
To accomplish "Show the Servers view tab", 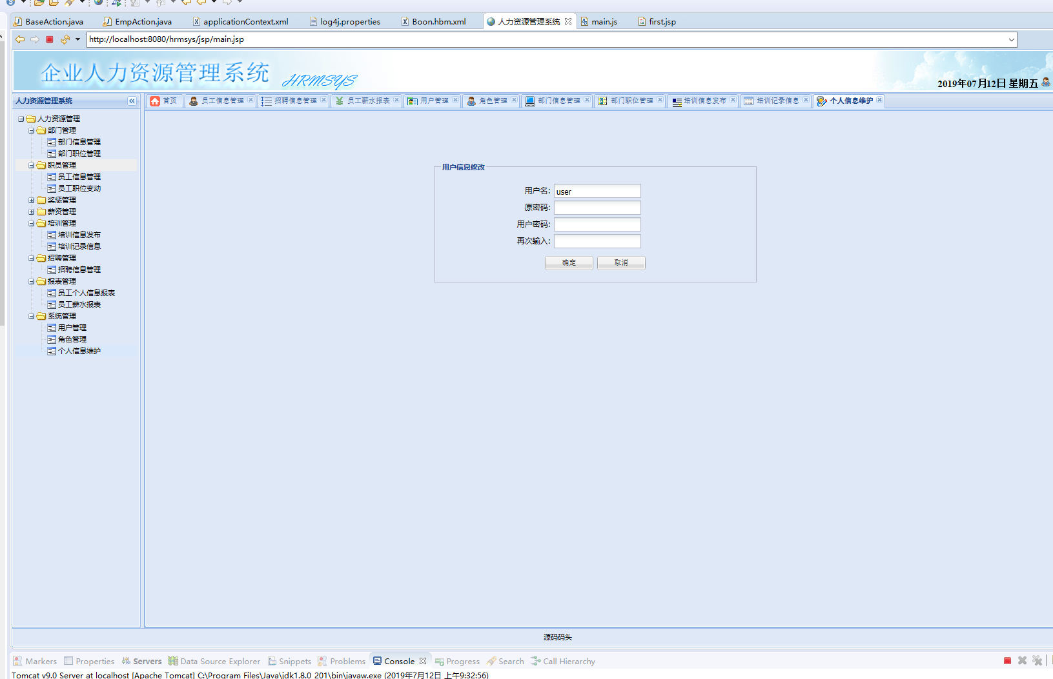I will point(142,661).
